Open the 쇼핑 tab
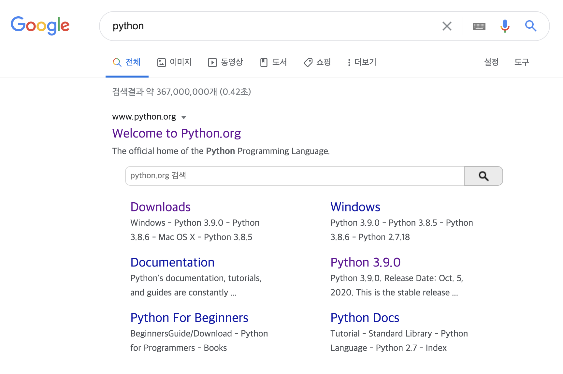Image resolution: width=563 pixels, height=374 pixels. tap(317, 62)
